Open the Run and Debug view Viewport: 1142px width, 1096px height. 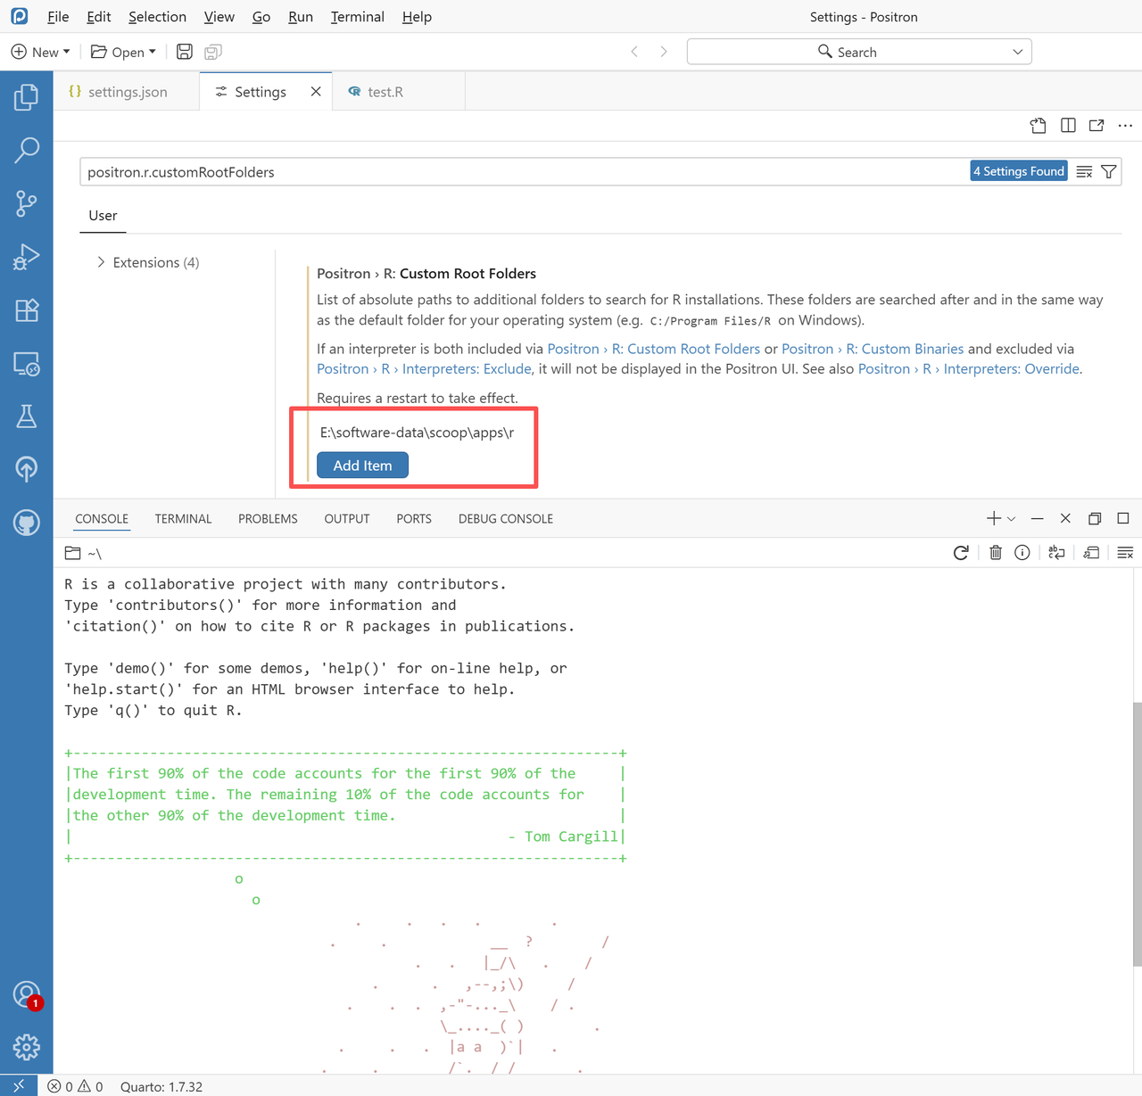pyautogui.click(x=27, y=257)
